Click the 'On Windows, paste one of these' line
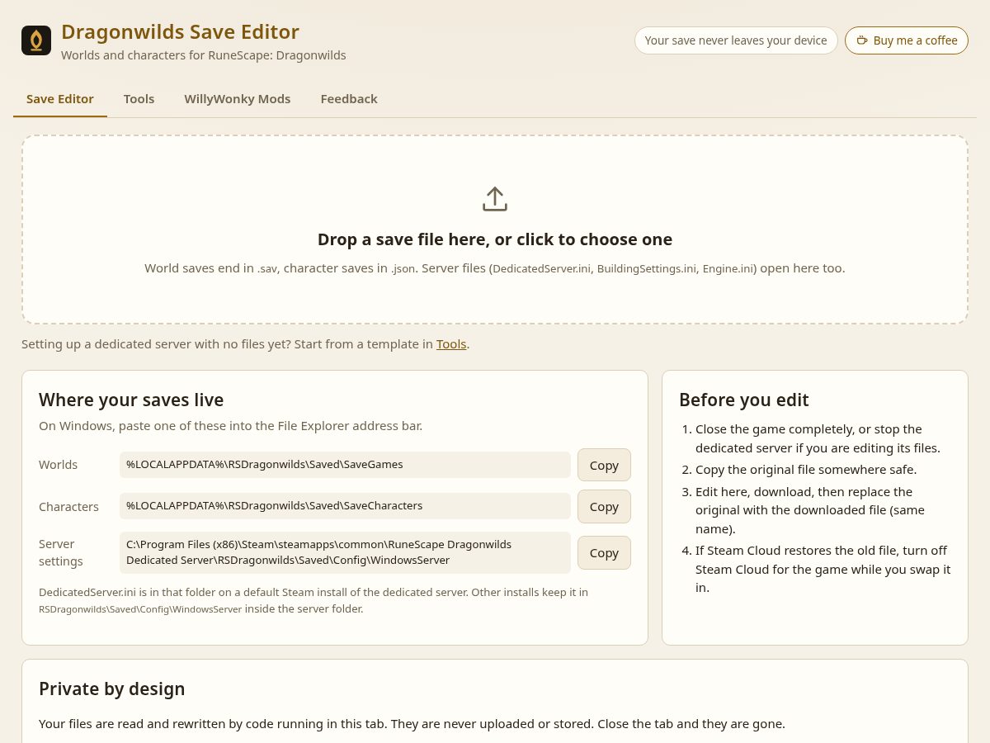 (230, 426)
